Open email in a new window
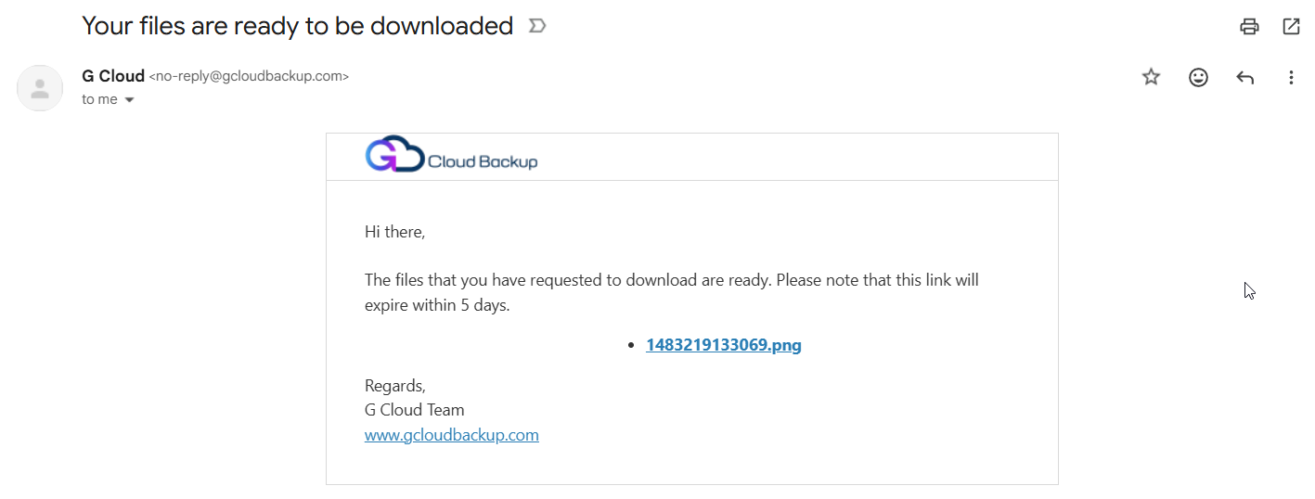Viewport: 1315px width, 499px height. (1291, 27)
